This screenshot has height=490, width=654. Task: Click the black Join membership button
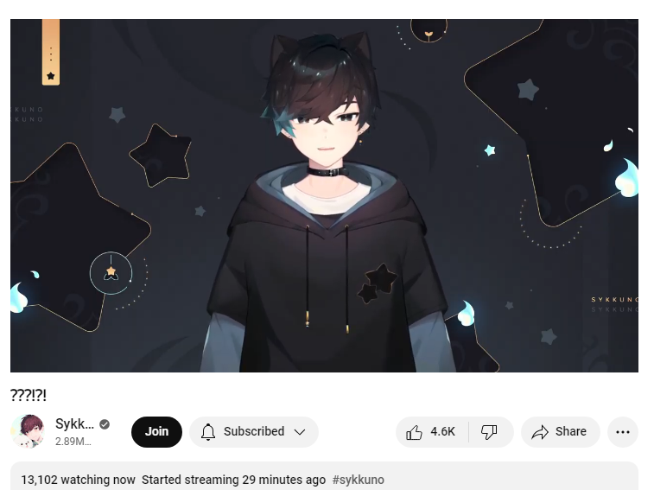point(156,431)
